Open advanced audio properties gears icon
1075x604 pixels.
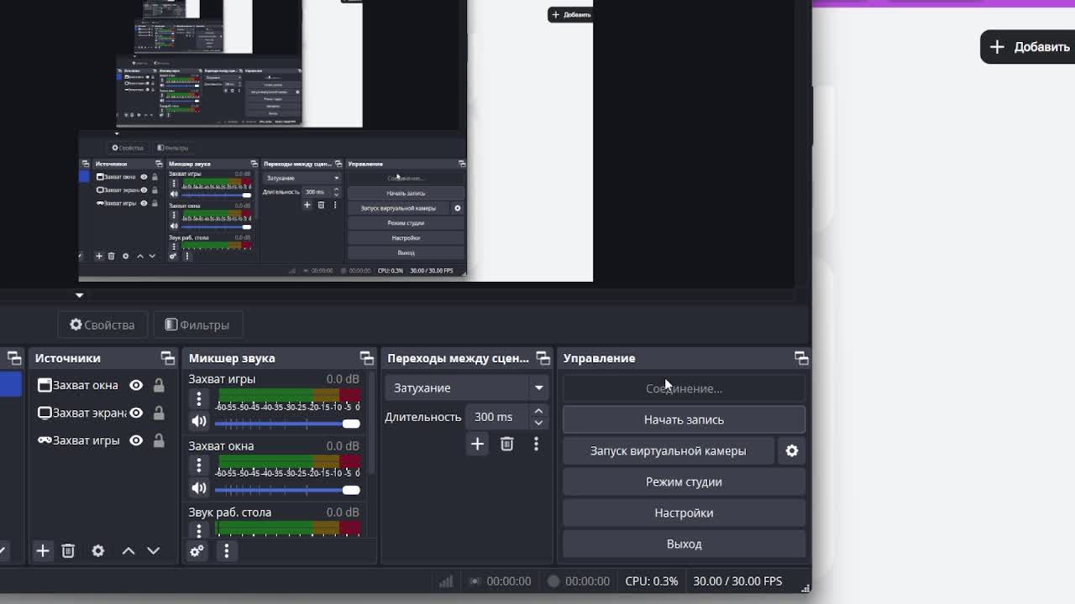pos(197,551)
